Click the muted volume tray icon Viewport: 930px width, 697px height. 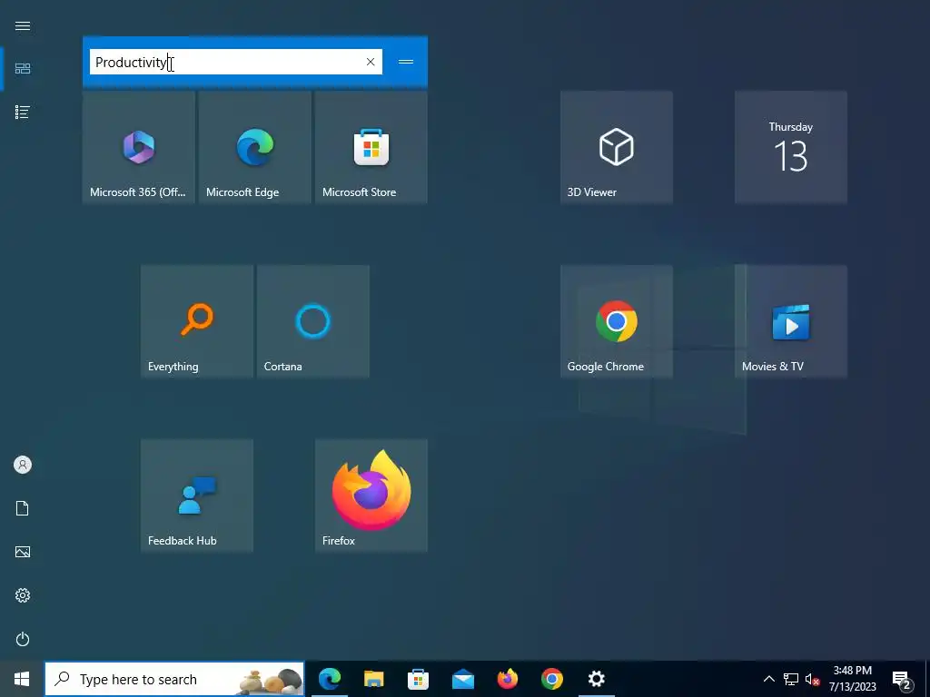tap(813, 679)
